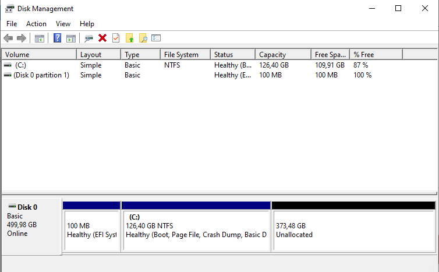
Task: Select the 100 MB EFI partition block
Action: click(91, 231)
